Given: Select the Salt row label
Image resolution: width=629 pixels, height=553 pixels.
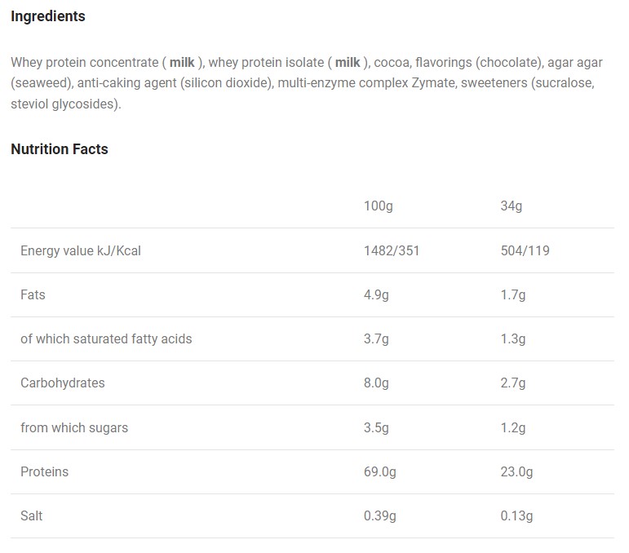Looking at the screenshot, I should (x=31, y=515).
